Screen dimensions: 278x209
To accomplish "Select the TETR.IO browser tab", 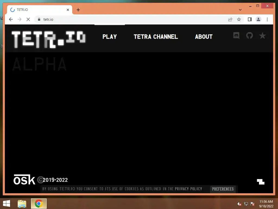I will (40, 10).
